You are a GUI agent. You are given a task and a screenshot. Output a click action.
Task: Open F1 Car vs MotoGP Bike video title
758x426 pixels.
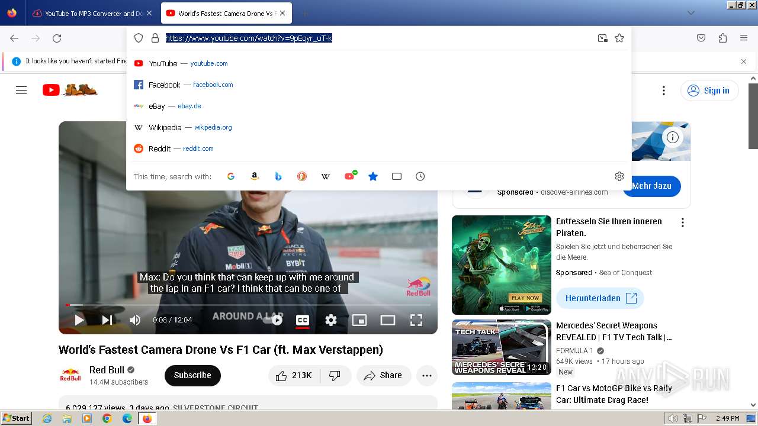(x=614, y=394)
